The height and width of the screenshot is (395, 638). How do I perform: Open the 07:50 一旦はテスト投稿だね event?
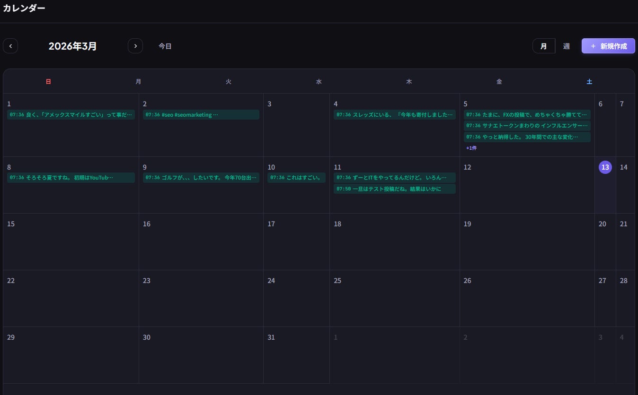click(x=395, y=189)
